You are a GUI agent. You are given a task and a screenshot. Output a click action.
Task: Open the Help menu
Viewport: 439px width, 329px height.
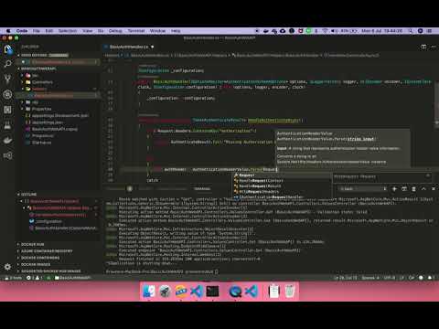[x=176, y=31]
